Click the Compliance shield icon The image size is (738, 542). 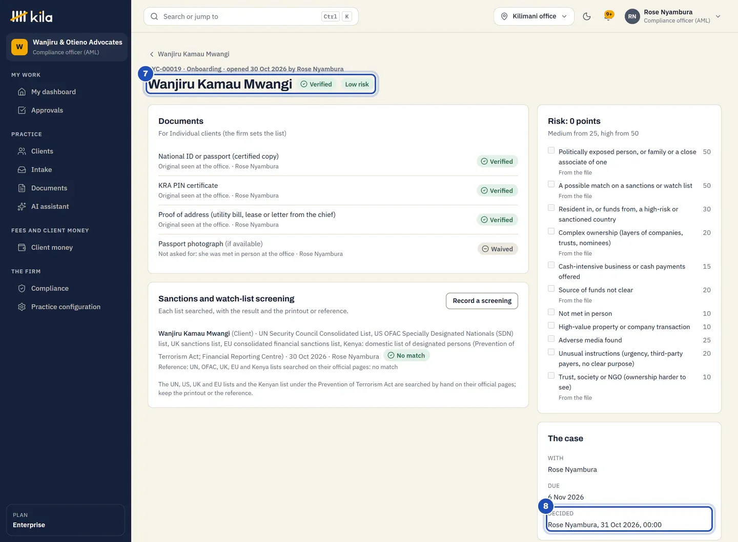pyautogui.click(x=22, y=288)
